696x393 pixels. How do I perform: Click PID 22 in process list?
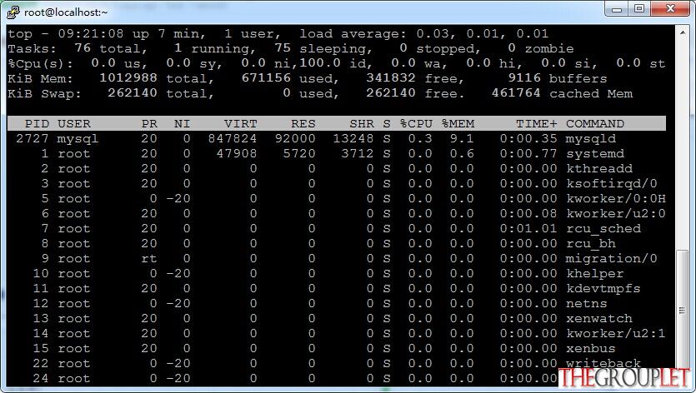[x=41, y=364]
